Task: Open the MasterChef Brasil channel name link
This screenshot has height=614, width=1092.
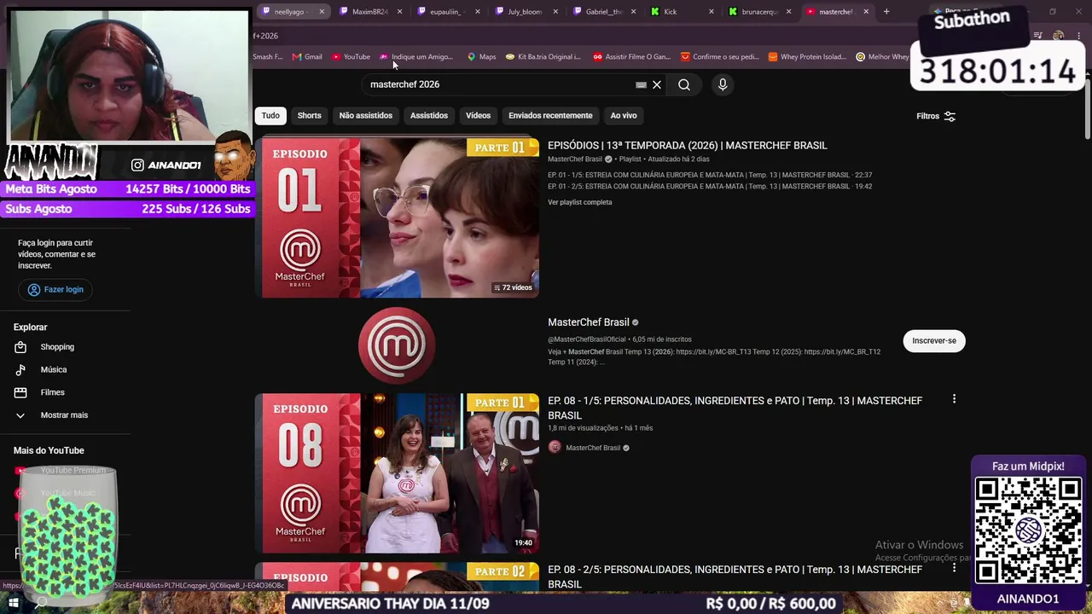Action: tap(589, 322)
